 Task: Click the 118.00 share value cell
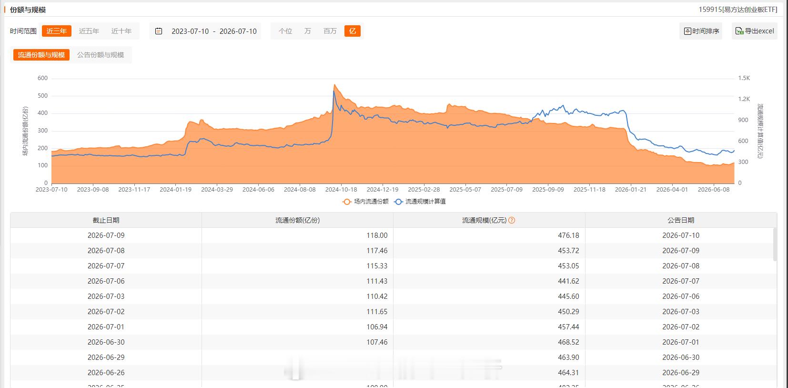click(x=298, y=235)
